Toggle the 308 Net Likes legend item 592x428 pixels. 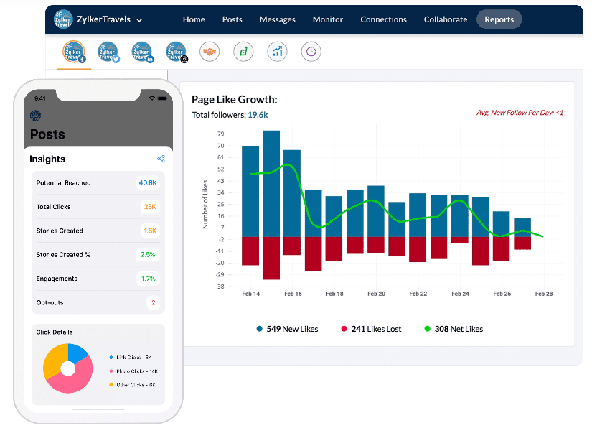454,329
